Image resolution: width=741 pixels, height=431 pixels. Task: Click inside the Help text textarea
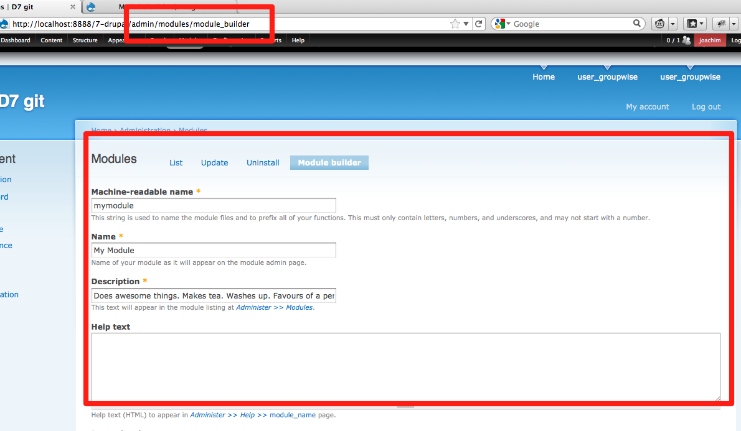(x=405, y=368)
